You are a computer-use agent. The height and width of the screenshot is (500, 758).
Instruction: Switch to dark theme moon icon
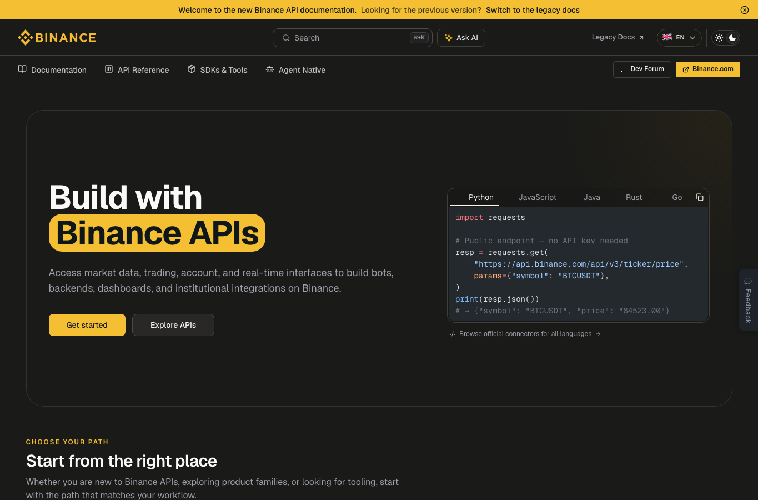[x=732, y=38]
